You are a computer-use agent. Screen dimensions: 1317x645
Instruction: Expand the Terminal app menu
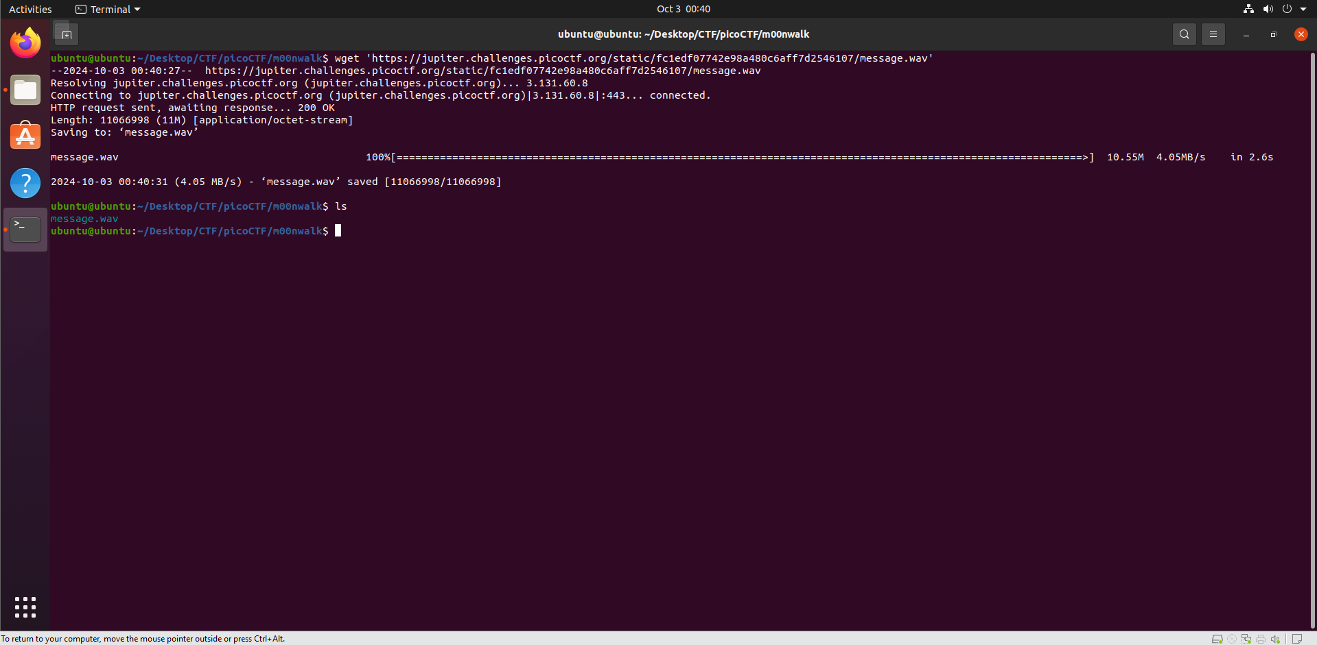108,9
